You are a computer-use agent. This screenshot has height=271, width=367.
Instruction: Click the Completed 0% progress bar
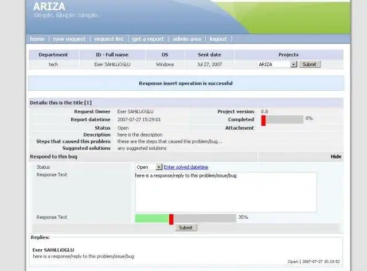pyautogui.click(x=283, y=119)
